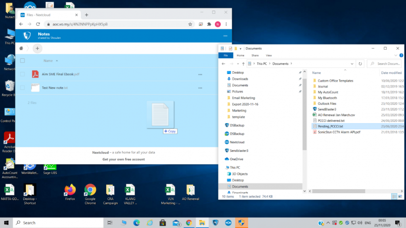
Task: Show hidden system tray icons
Action: (x=328, y=223)
